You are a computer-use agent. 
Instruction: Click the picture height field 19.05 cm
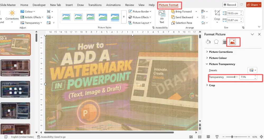(x=234, y=13)
